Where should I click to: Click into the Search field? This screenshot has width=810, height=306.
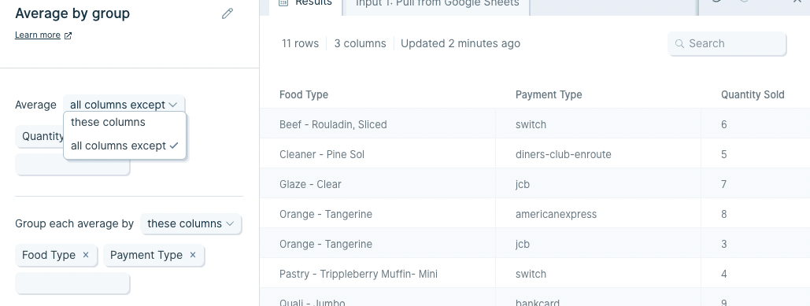click(x=727, y=44)
